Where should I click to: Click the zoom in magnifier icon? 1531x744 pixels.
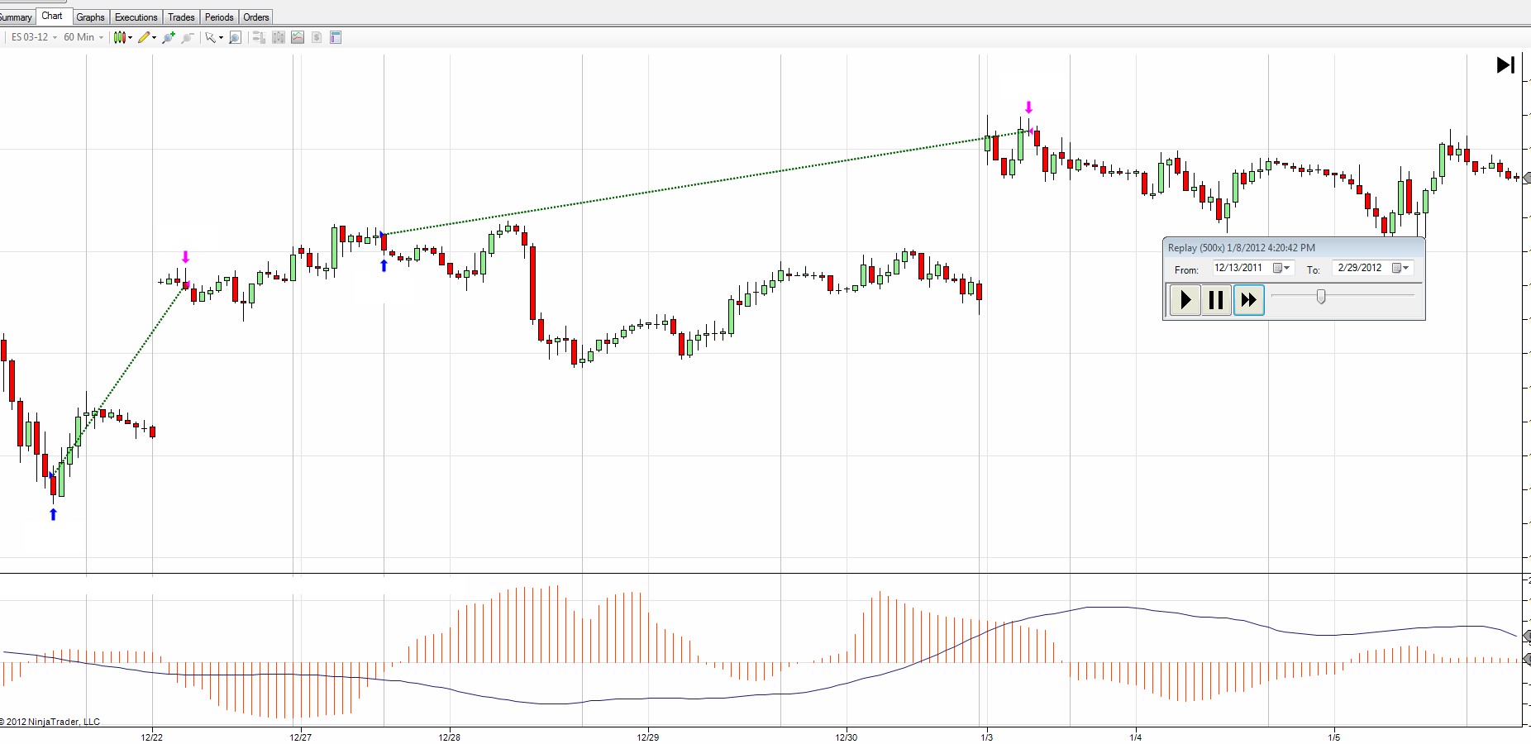168,37
